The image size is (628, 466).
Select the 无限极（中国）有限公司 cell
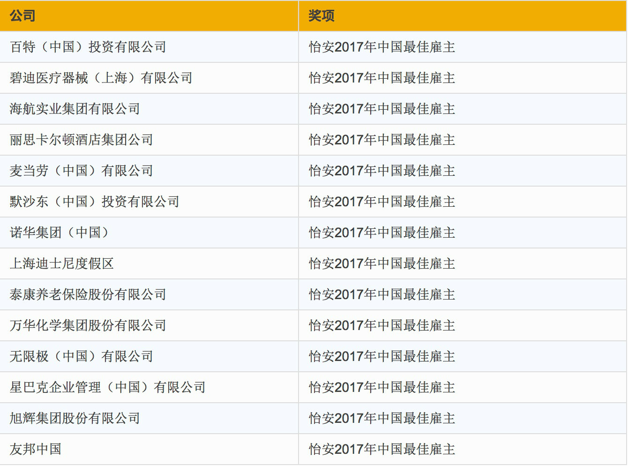pyautogui.click(x=82, y=356)
